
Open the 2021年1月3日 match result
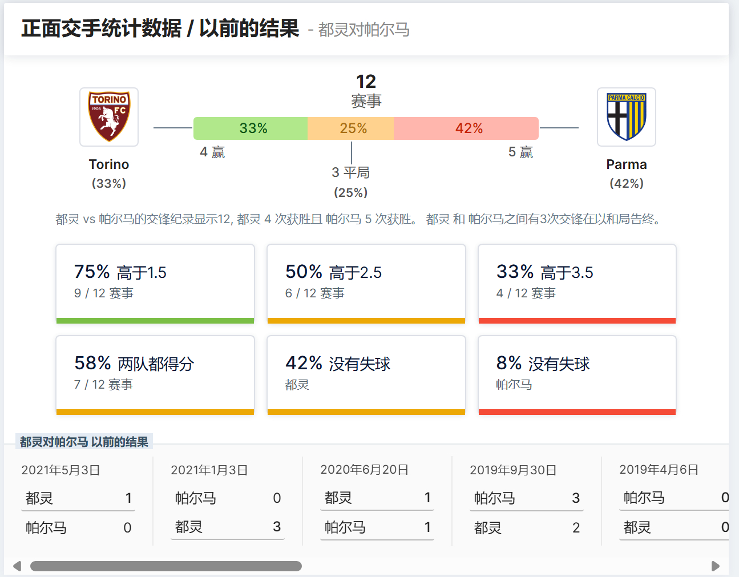coord(228,501)
